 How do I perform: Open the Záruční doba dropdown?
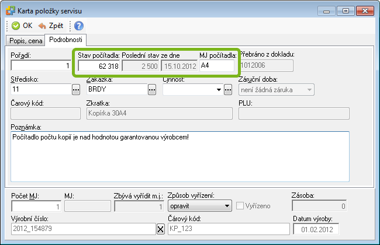click(277, 90)
